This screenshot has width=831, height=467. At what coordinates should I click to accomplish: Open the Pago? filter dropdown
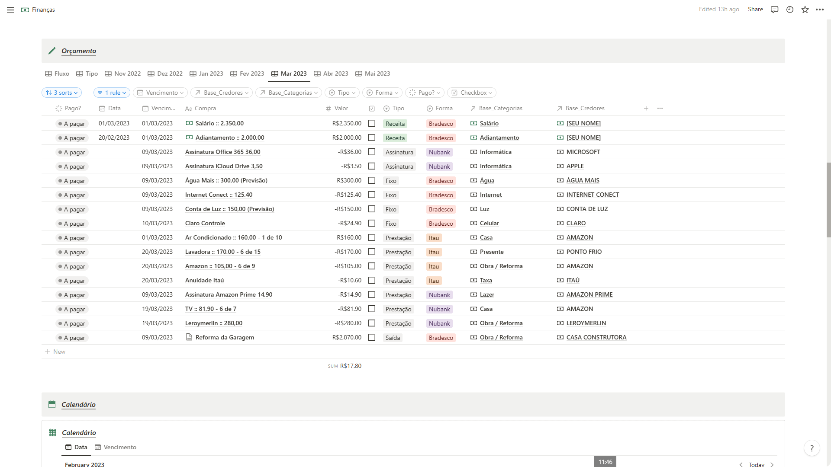click(x=425, y=93)
